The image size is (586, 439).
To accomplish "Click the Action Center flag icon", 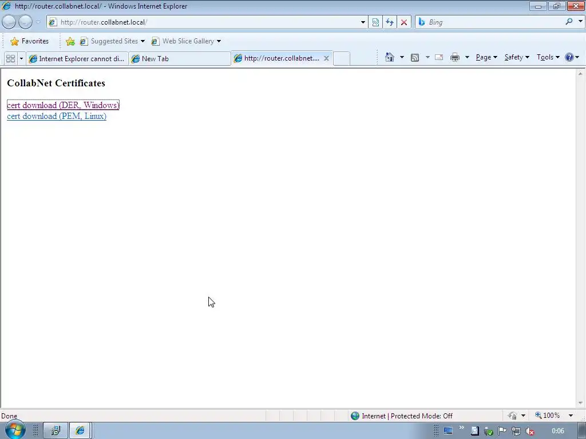I will pyautogui.click(x=502, y=431).
